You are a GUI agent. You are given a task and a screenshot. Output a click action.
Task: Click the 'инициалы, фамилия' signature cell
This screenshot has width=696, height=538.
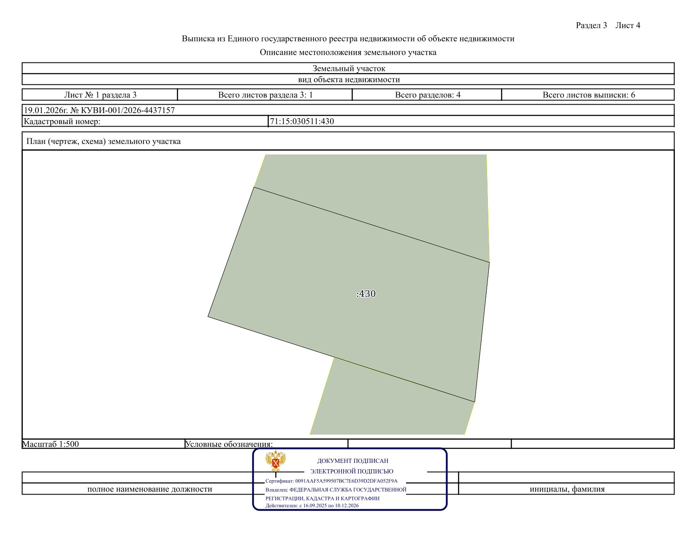pyautogui.click(x=566, y=489)
